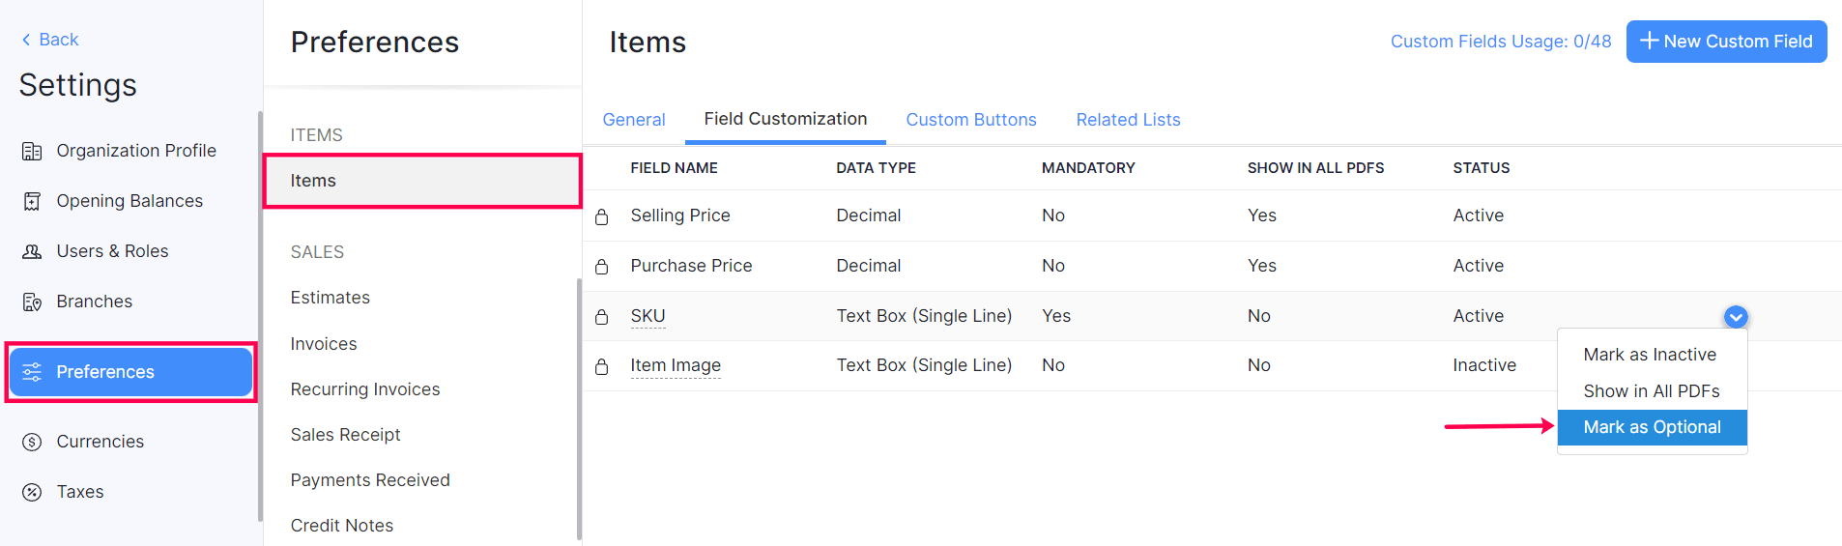
Task: Click the lock icon beside Item Image
Action: tap(602, 366)
